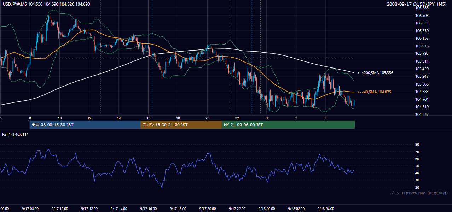Click the 9/17 20:00 bottom time label
This screenshot has height=212, width=452.
[208, 209]
